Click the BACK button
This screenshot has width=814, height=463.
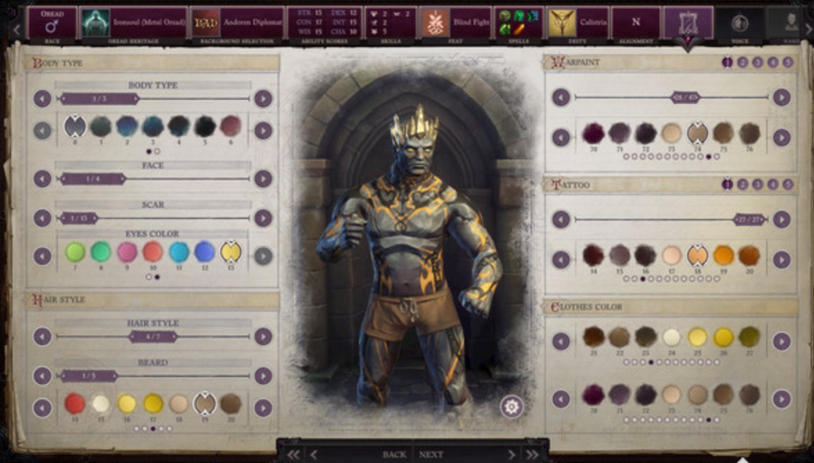(394, 455)
